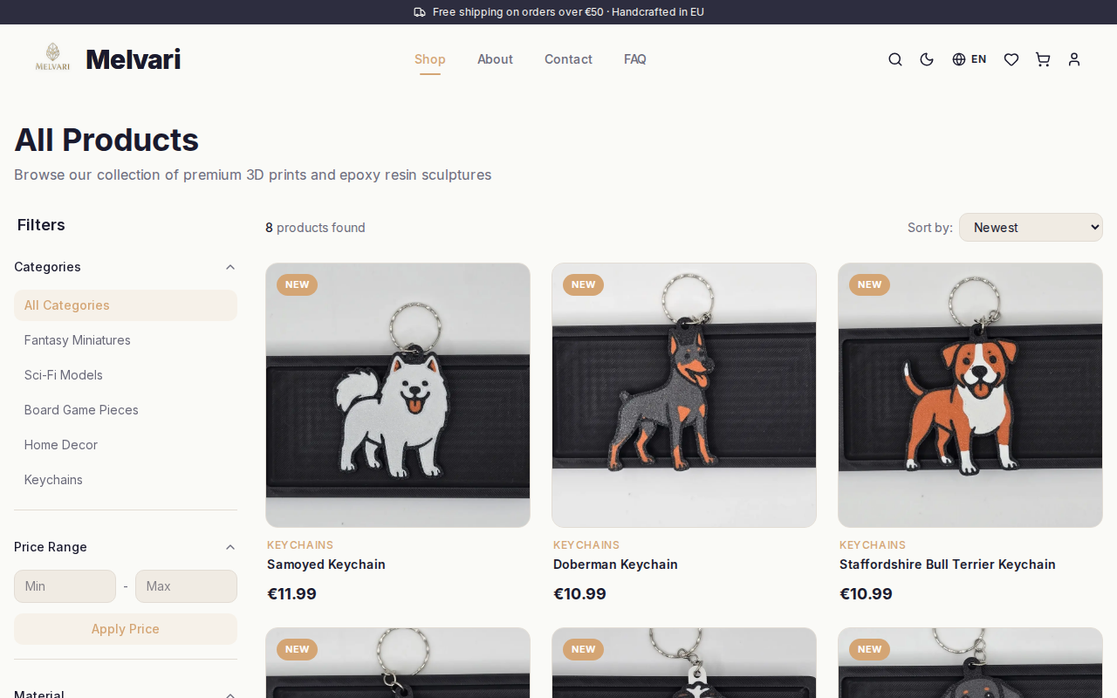Open the Samoyed Keychain title link
This screenshot has width=1117, height=698.
click(326, 565)
